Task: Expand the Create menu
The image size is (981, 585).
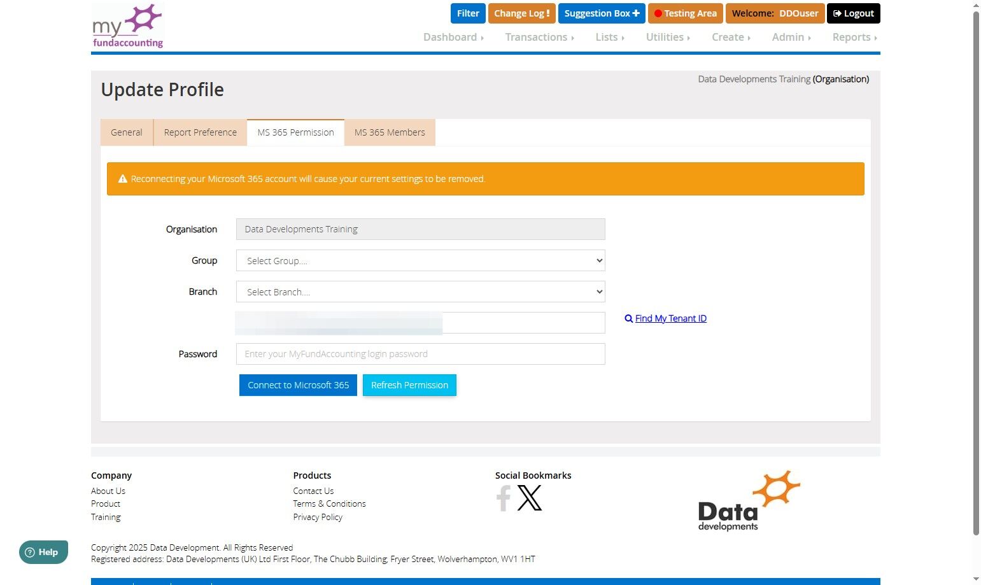Action: pos(731,37)
